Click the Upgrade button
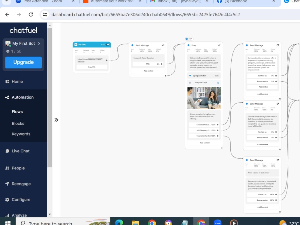Screen dimensions: 300x225 23,62
